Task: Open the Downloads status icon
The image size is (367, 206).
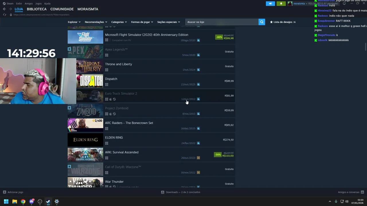Action: [163, 192]
